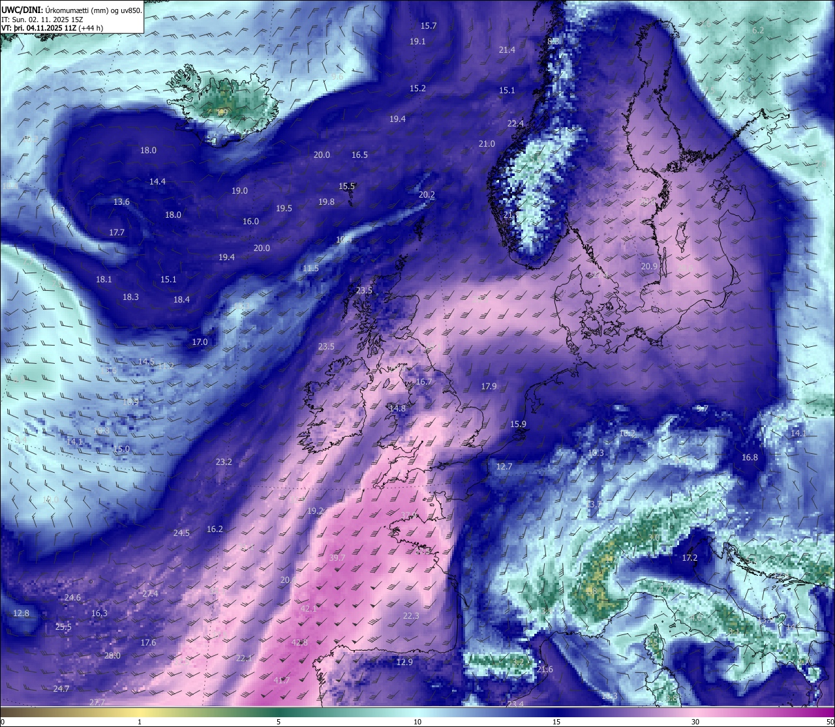This screenshot has height=727, width=835.
Task: Click the 21.4 value in the Norwegian Sea
Action: (x=507, y=50)
